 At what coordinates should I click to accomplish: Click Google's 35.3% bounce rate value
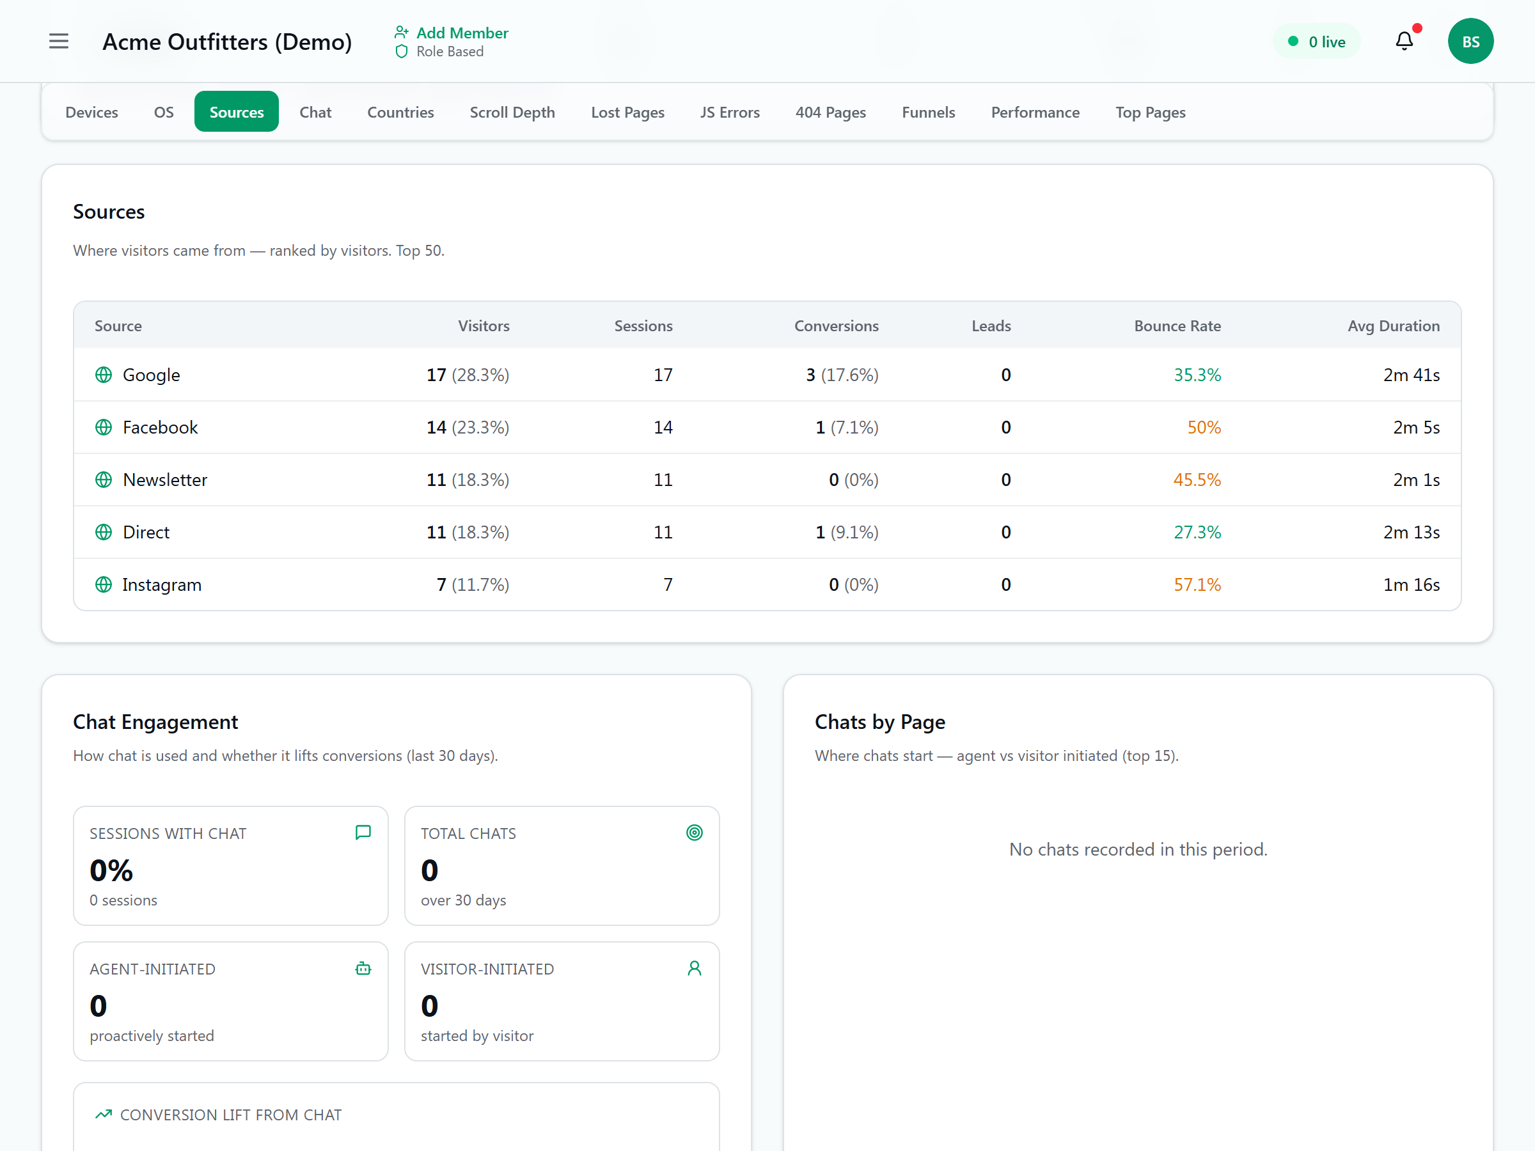(x=1197, y=375)
